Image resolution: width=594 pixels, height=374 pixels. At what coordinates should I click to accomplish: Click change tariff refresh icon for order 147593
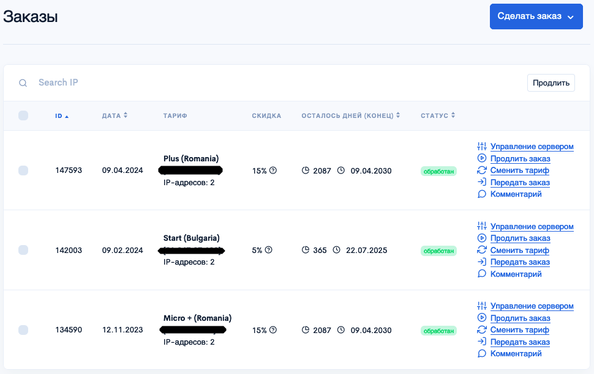(481, 170)
